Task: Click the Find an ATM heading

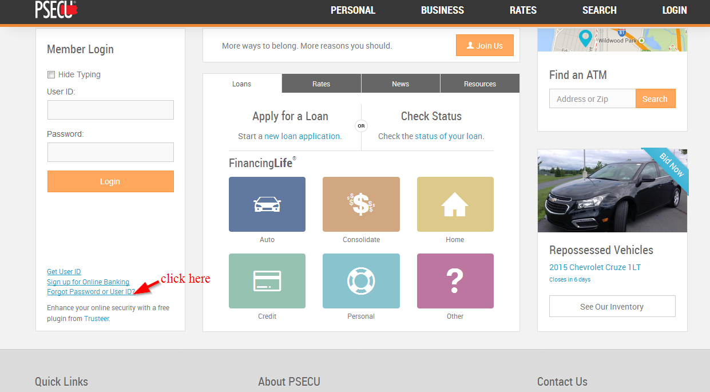Action: tap(578, 75)
